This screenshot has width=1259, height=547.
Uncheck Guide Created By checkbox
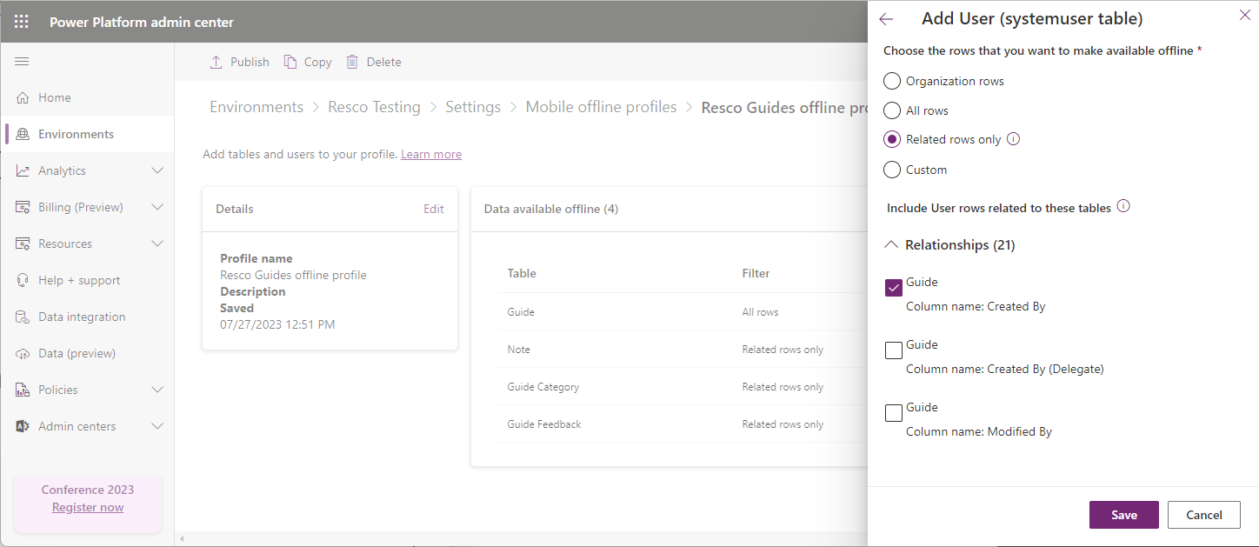893,288
